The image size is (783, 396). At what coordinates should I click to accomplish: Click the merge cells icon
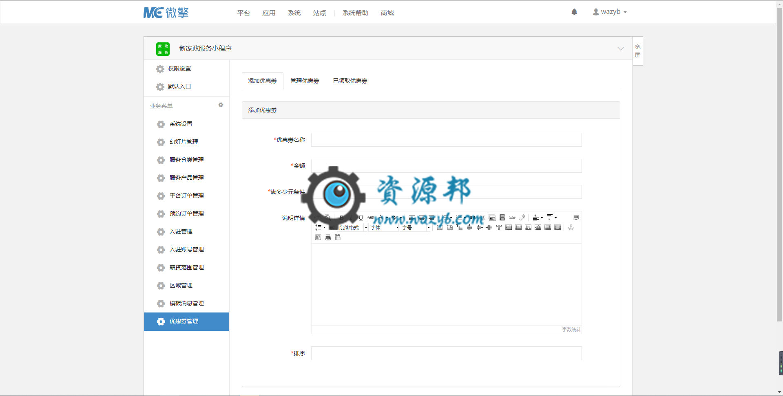pos(509,227)
